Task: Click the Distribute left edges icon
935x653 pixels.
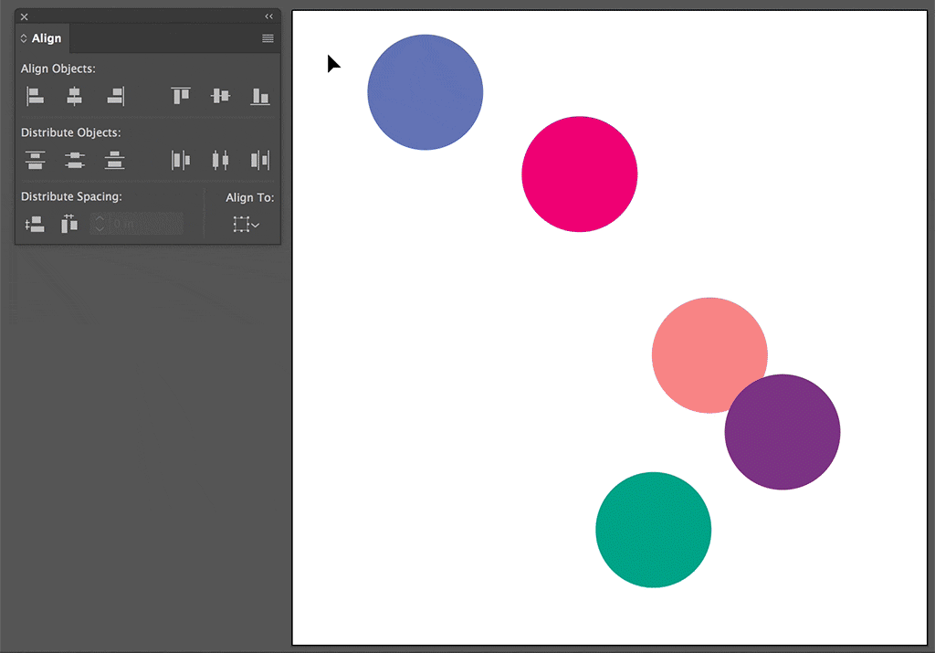Action: pyautogui.click(x=180, y=160)
